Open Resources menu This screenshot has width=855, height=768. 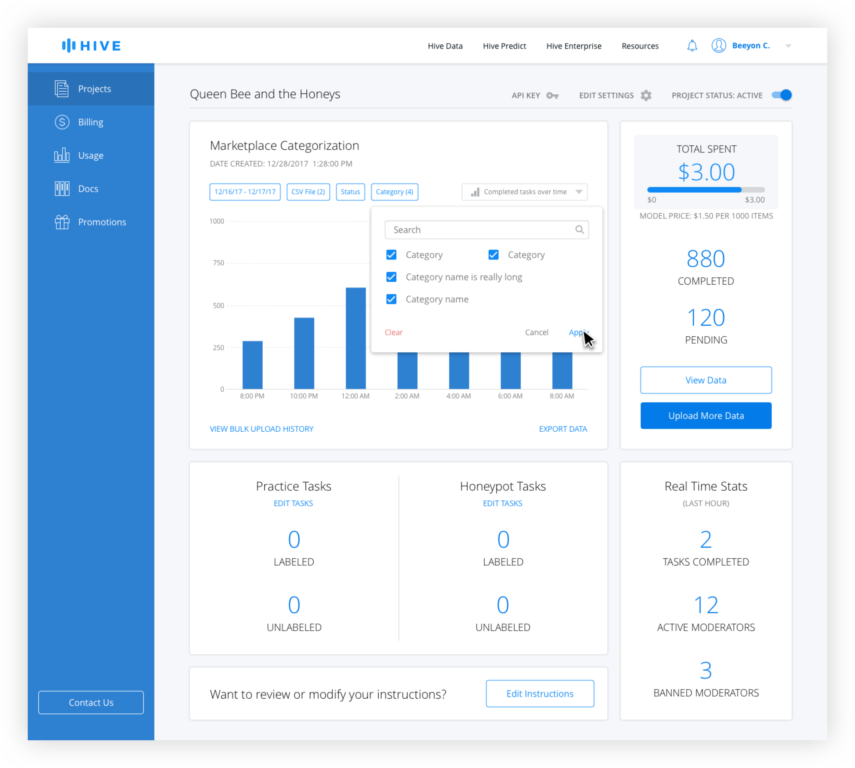pyautogui.click(x=640, y=45)
